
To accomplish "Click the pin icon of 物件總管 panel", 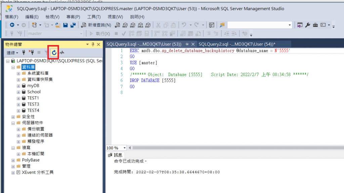I will 93,45.
